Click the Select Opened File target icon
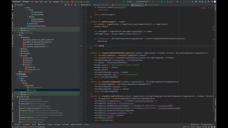This screenshot has height=128, width=228. (x=66, y=5)
